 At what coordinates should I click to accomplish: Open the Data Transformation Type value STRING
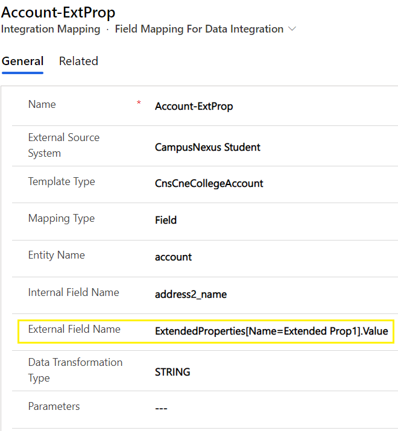(172, 372)
